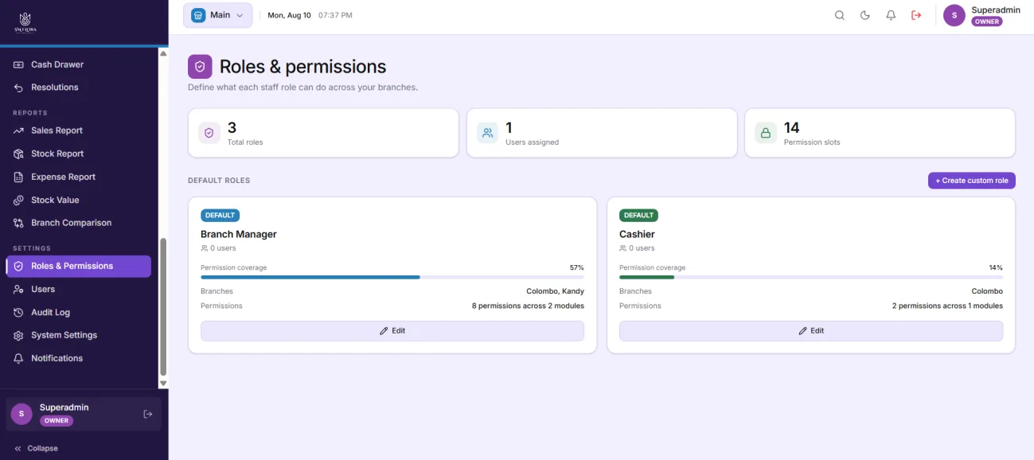Viewport: 1034px width, 460px height.
Task: Click the Cash Drawer icon in sidebar
Action: [x=18, y=64]
